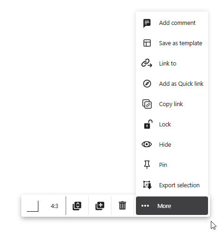The width and height of the screenshot is (221, 232).
Task: Click the Export selection icon
Action: click(x=147, y=185)
